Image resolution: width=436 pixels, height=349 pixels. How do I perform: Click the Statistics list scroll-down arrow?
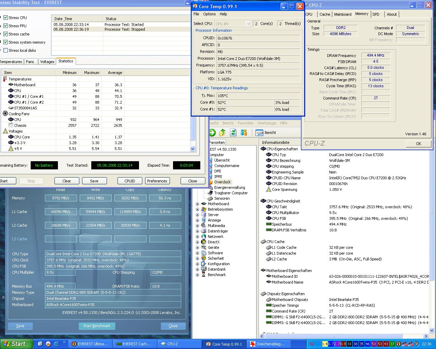[193, 149]
